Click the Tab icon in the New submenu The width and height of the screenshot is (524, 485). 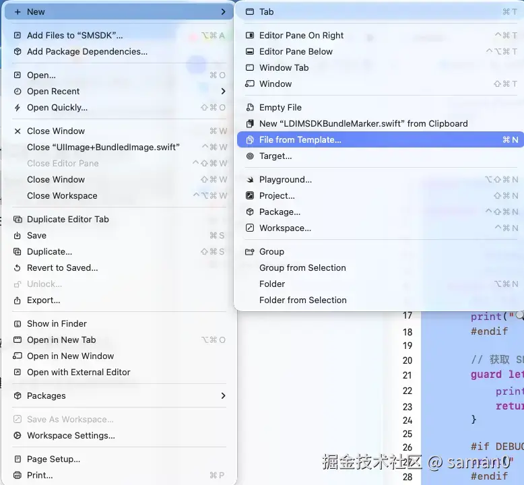tap(250, 12)
